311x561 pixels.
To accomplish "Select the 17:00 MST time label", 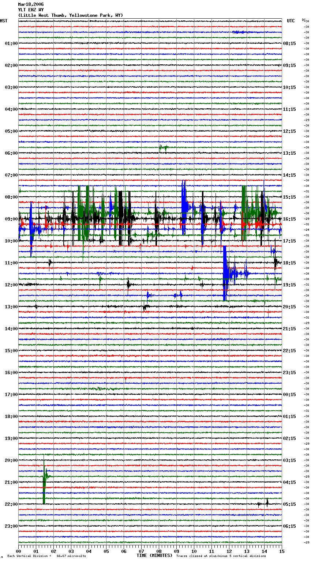I will click(x=11, y=395).
